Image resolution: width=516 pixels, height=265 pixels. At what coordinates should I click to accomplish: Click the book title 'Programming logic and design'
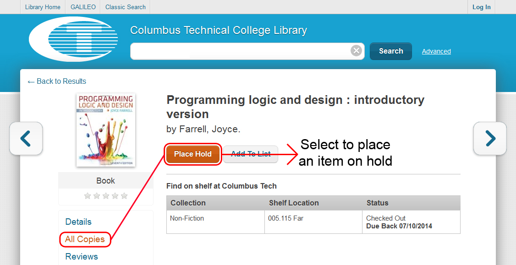click(x=295, y=107)
